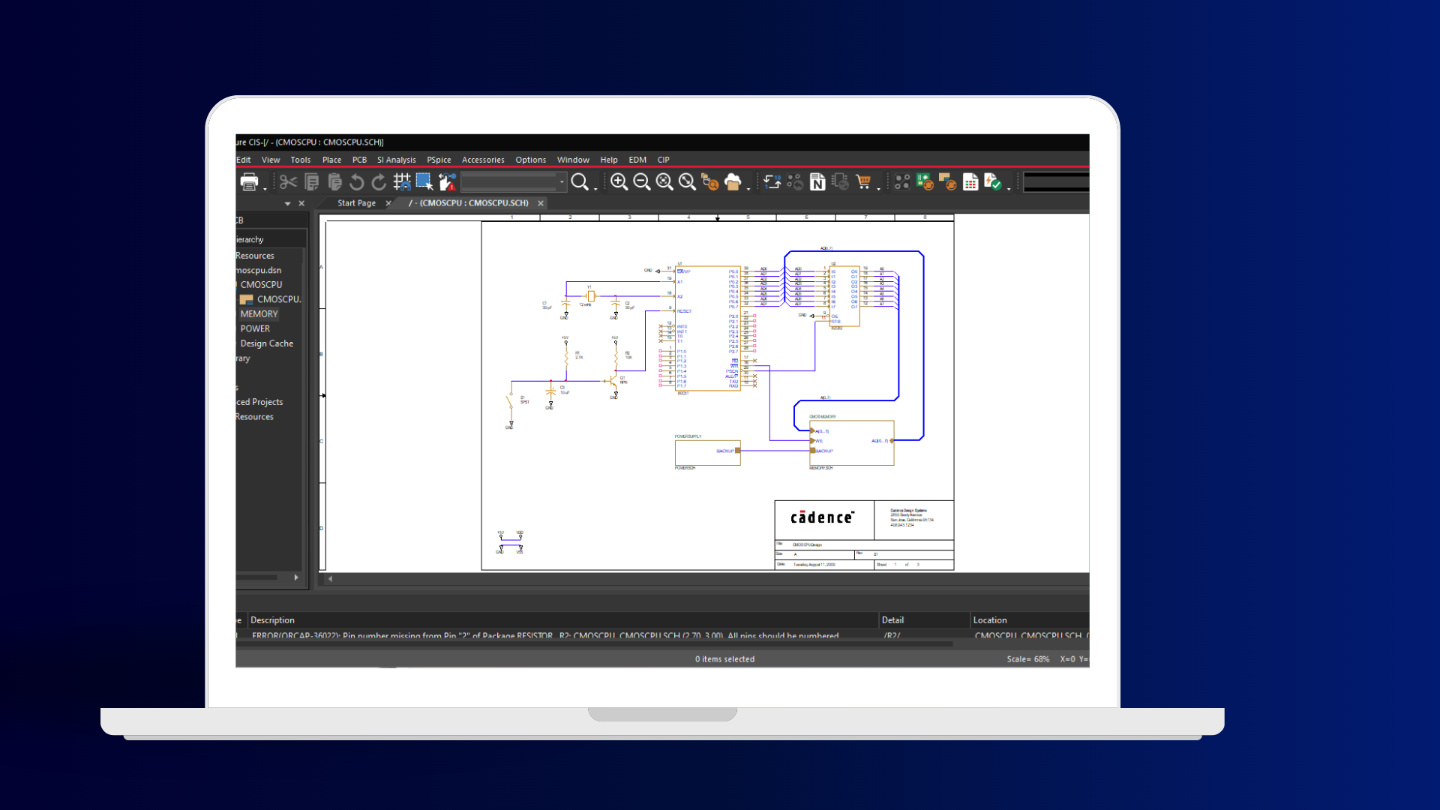Click the Scale= 68% status text
Screen dimensions: 1440x810
click(1027, 659)
